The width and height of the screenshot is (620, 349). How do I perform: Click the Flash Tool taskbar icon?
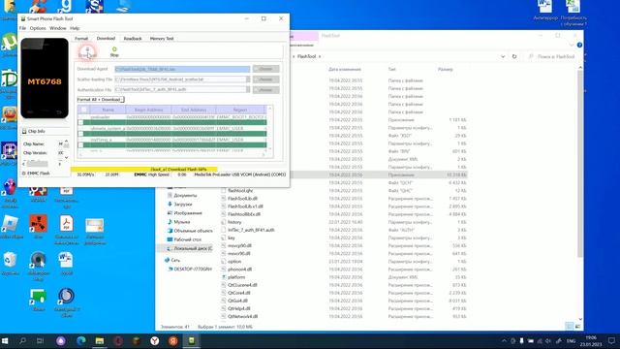pos(192,340)
